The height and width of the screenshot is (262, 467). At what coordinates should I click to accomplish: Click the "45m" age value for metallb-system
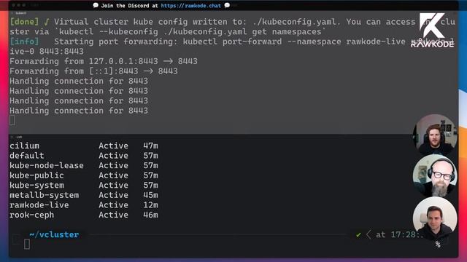point(150,195)
